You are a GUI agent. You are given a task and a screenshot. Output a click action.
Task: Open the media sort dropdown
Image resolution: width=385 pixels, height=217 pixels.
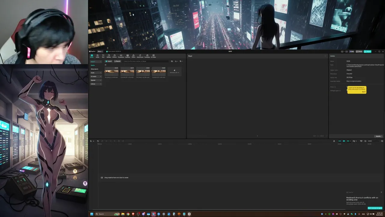click(177, 61)
